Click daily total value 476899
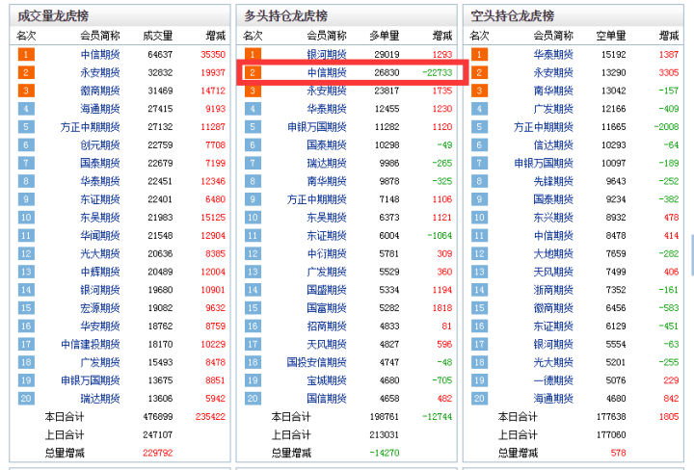This screenshot has height=470, width=694. pyautogui.click(x=158, y=416)
